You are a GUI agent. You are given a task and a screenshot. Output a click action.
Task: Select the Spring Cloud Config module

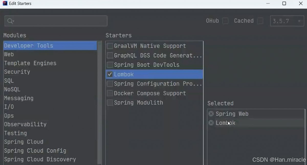pos(35,151)
